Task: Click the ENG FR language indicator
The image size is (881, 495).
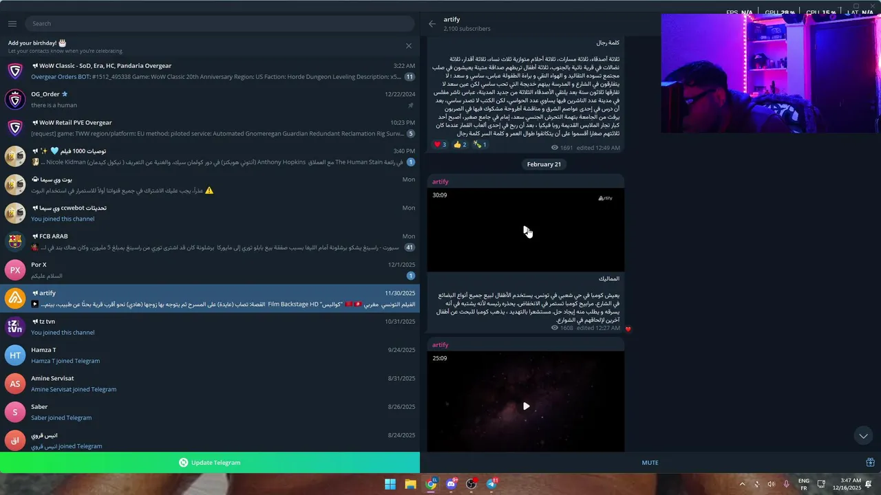Action: [803, 484]
